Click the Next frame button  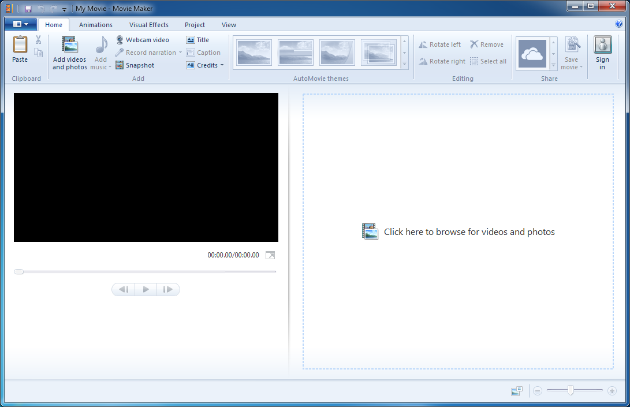pyautogui.click(x=168, y=289)
